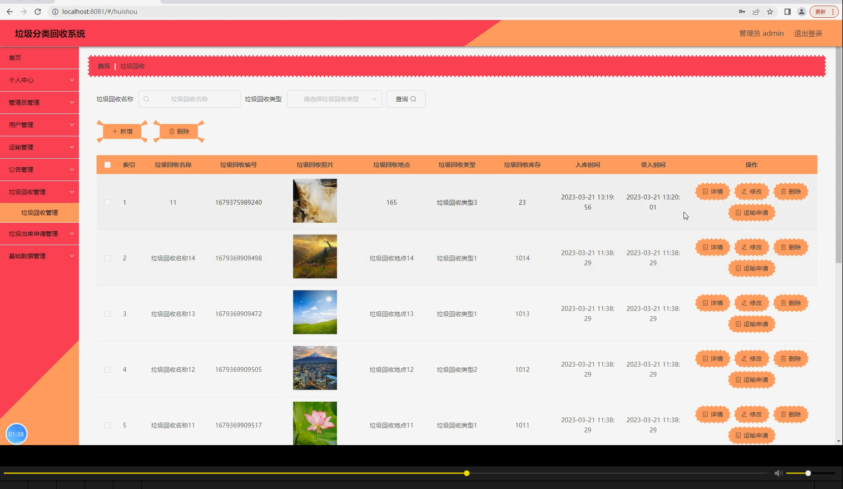Viewport: 843px width, 489px height.
Task: Click the video volume speaker icon
Action: coord(778,473)
